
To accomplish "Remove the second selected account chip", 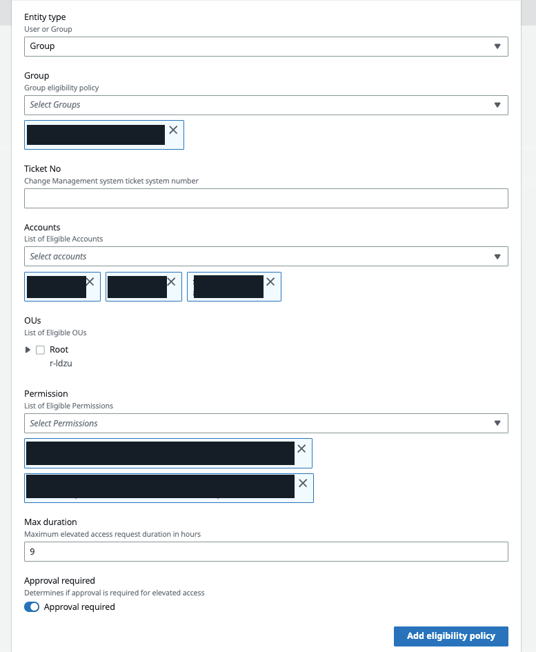I will click(x=171, y=281).
